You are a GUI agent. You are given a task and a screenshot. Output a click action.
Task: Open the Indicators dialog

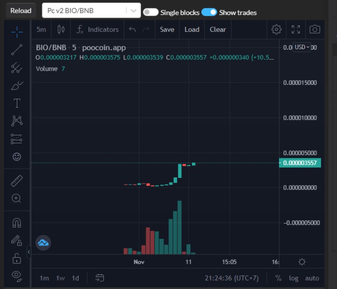(97, 30)
